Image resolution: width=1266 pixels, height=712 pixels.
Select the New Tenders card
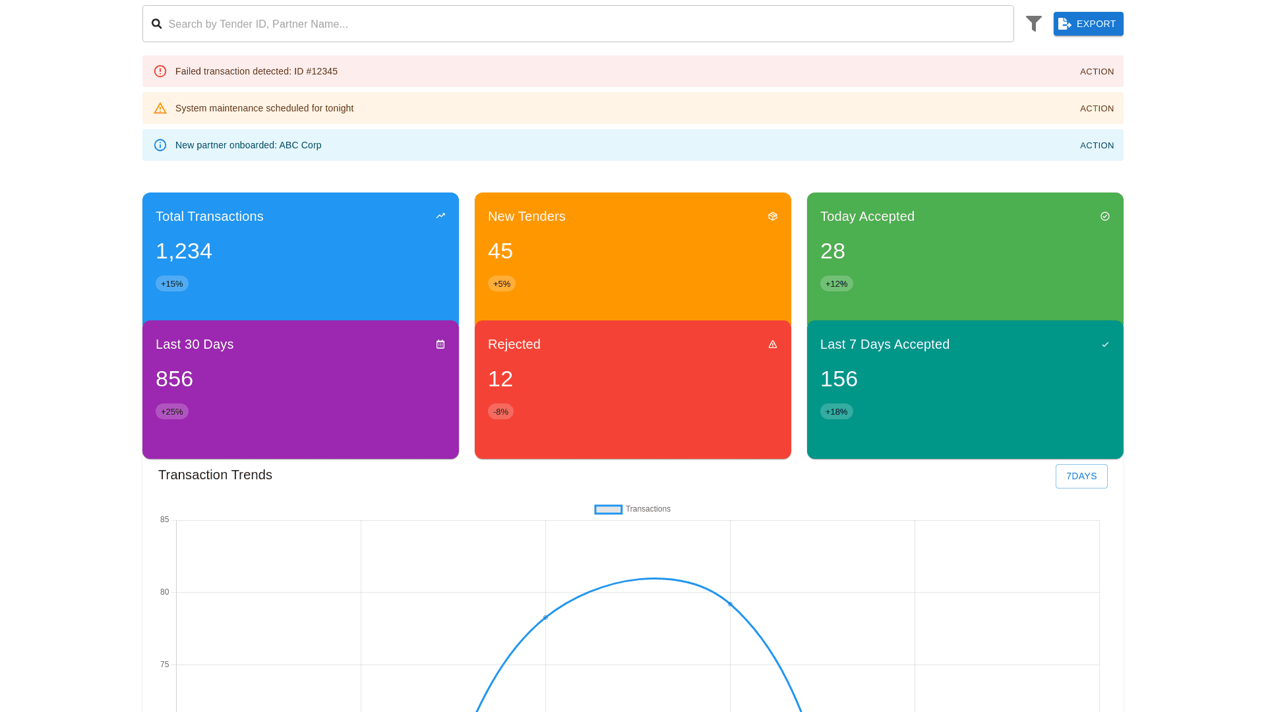tap(632, 257)
